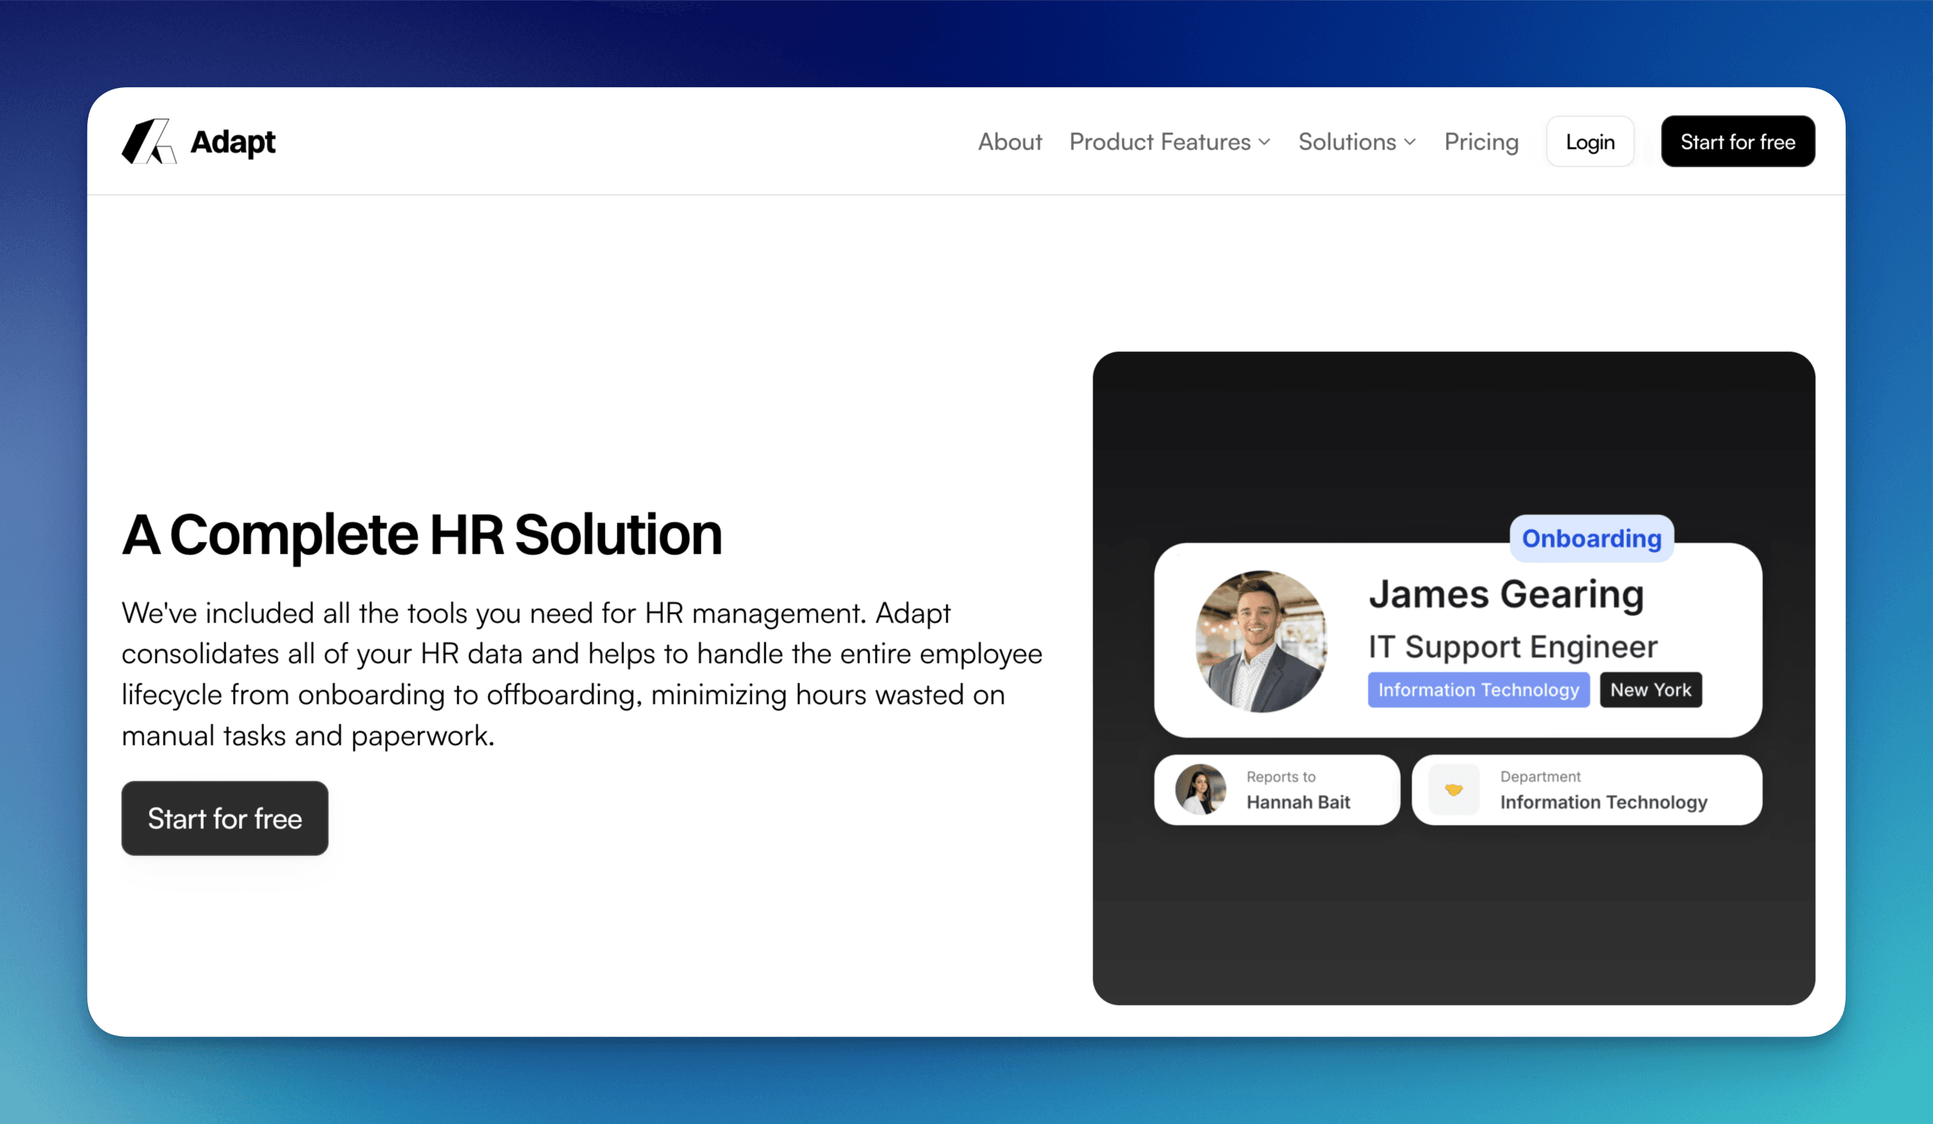Image resolution: width=1933 pixels, height=1124 pixels.
Task: Open the Reports to Hannah Bait card
Action: coord(1297,790)
